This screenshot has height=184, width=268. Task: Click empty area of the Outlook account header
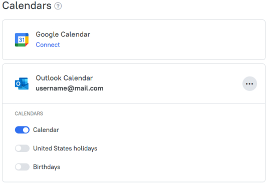pyautogui.click(x=171, y=83)
